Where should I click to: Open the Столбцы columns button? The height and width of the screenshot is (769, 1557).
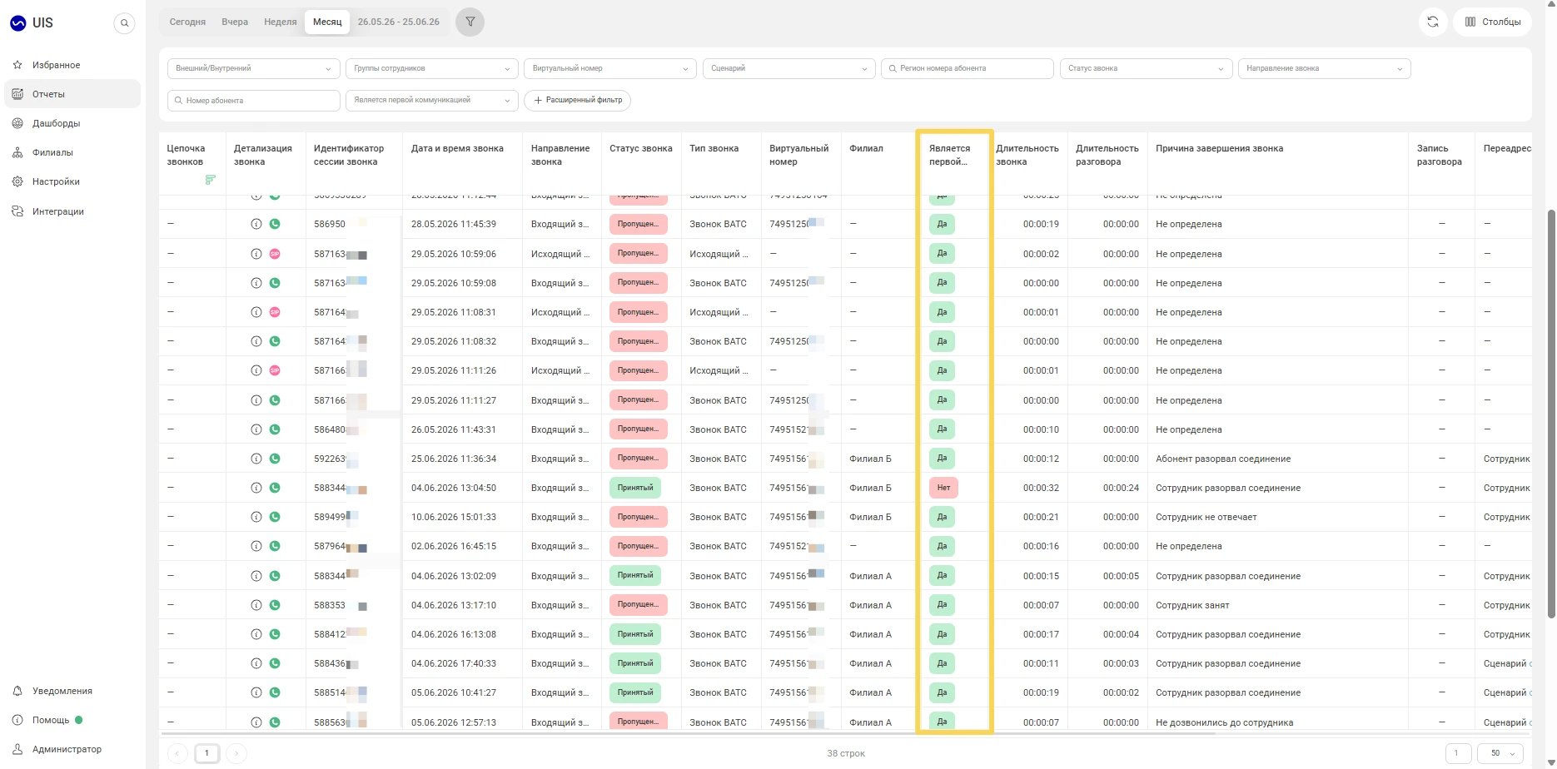[1493, 22]
